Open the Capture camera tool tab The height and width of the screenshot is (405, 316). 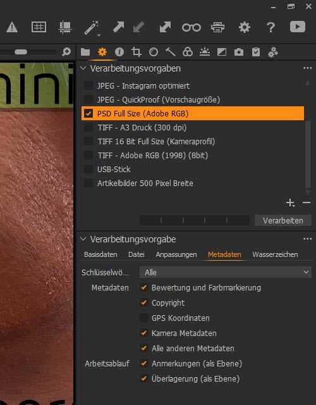click(x=239, y=52)
